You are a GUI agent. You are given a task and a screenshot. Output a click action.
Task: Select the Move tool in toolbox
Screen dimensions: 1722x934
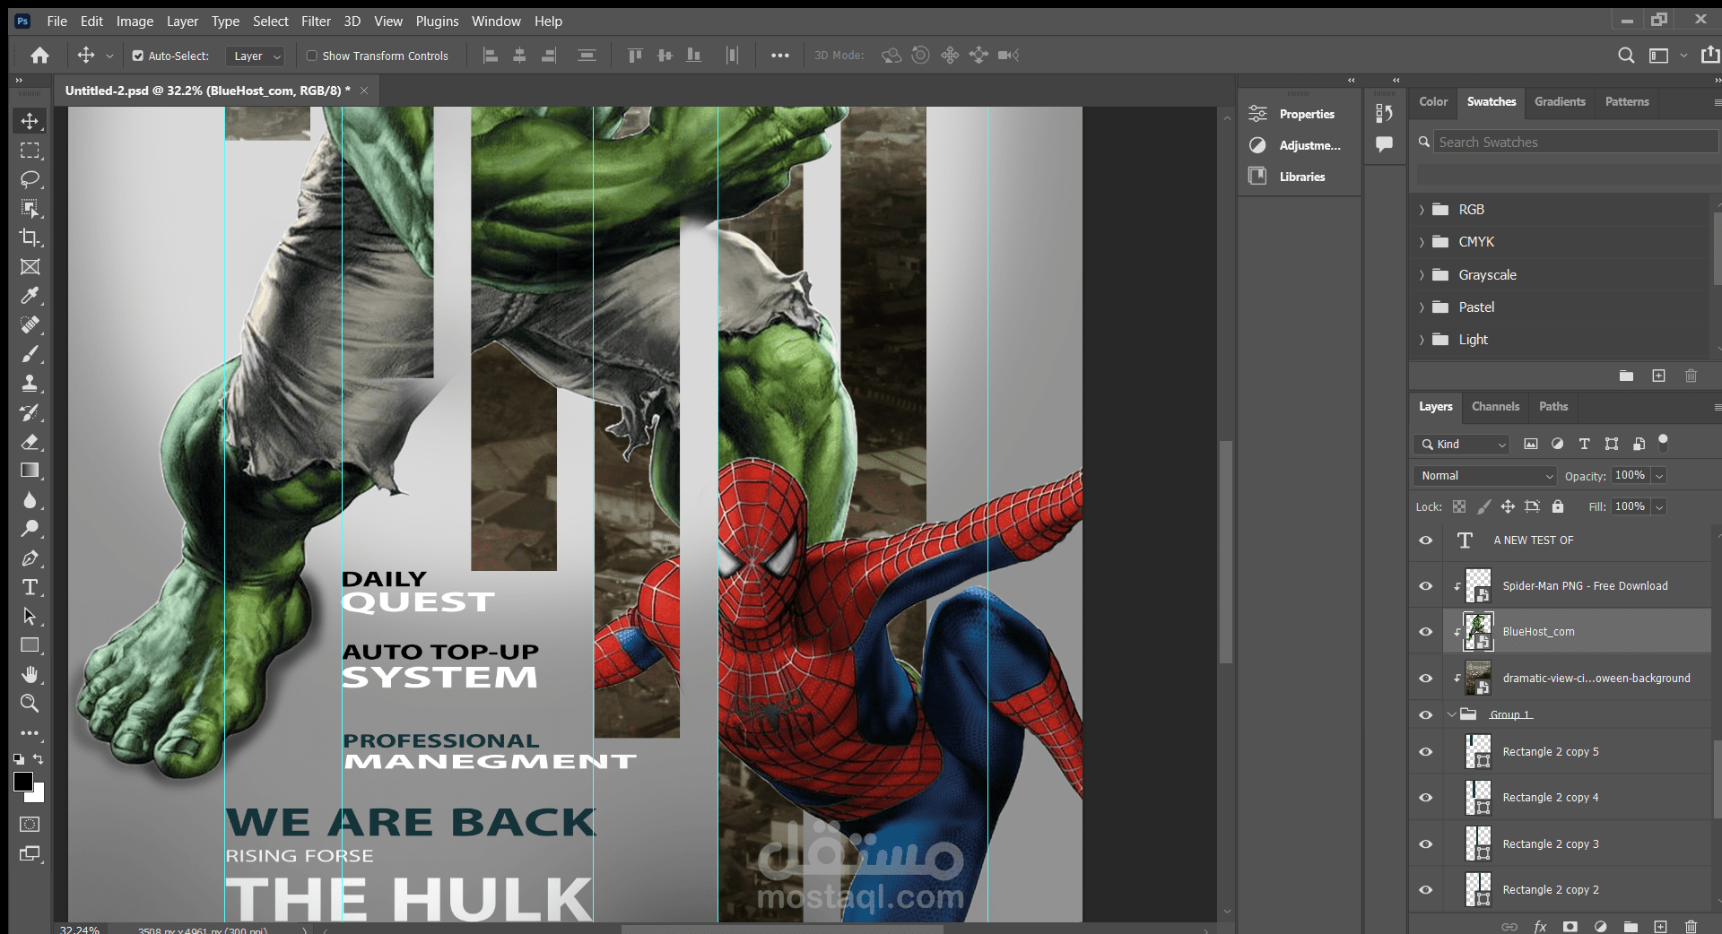click(x=30, y=121)
